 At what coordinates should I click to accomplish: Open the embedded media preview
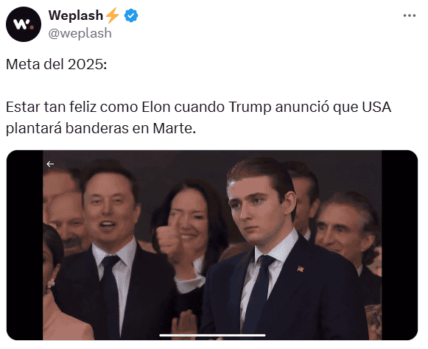pyautogui.click(x=212, y=245)
